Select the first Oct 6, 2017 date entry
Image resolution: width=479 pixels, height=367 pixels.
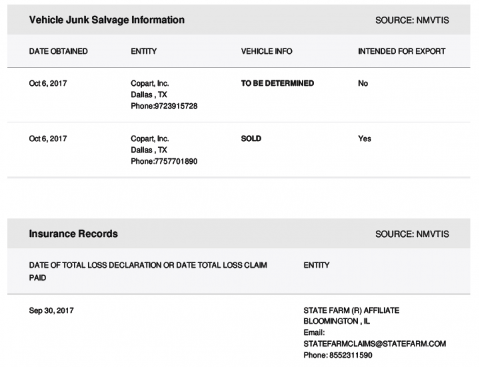click(x=48, y=83)
